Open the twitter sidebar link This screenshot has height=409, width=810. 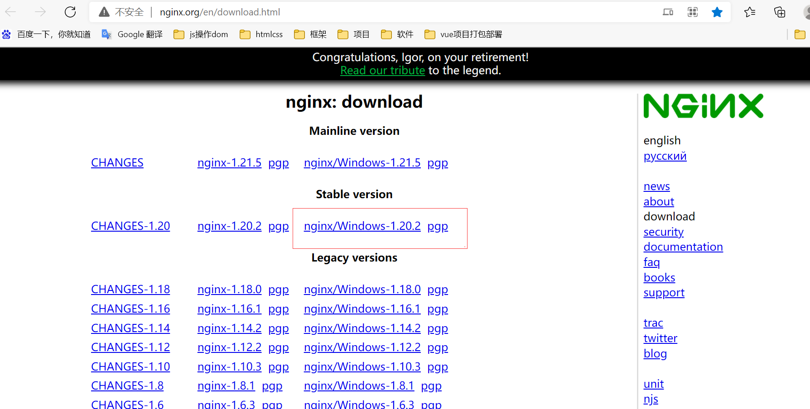(661, 338)
